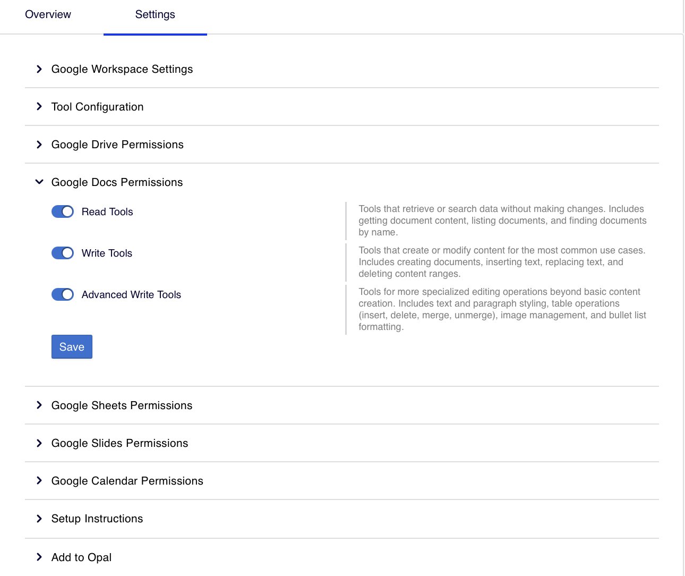Click the Google Drive Permissions heading
This screenshot has height=576, width=685.
click(117, 145)
